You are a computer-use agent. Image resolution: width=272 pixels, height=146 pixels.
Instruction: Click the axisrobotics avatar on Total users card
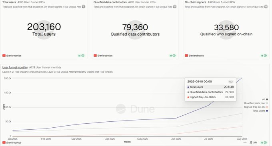point(4,56)
